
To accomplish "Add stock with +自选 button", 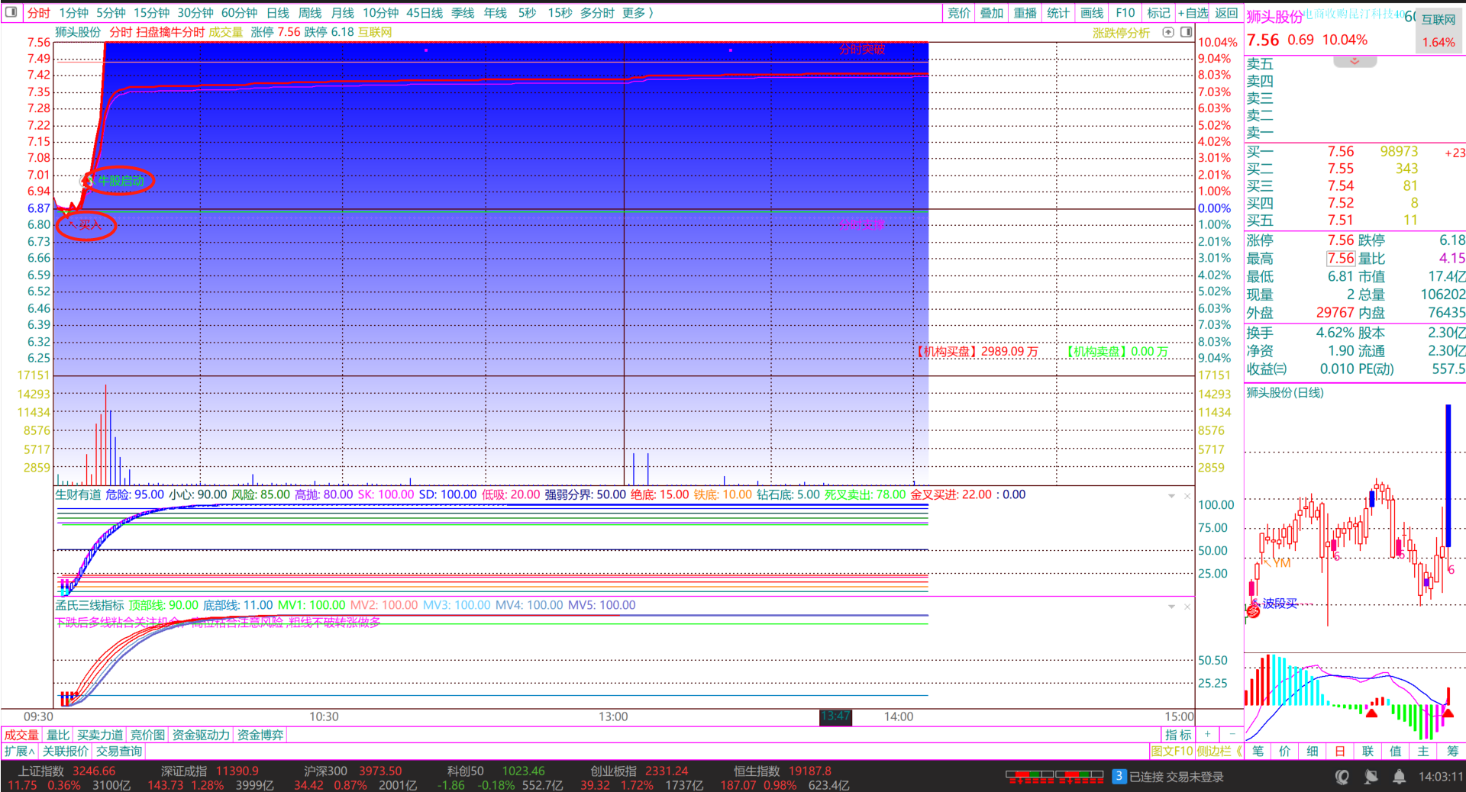I will click(x=1193, y=13).
